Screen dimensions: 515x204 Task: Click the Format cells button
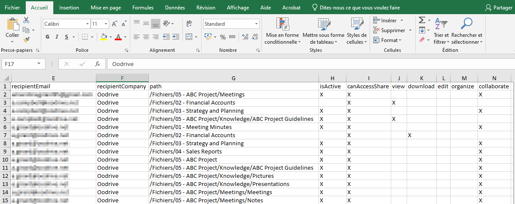[388, 40]
